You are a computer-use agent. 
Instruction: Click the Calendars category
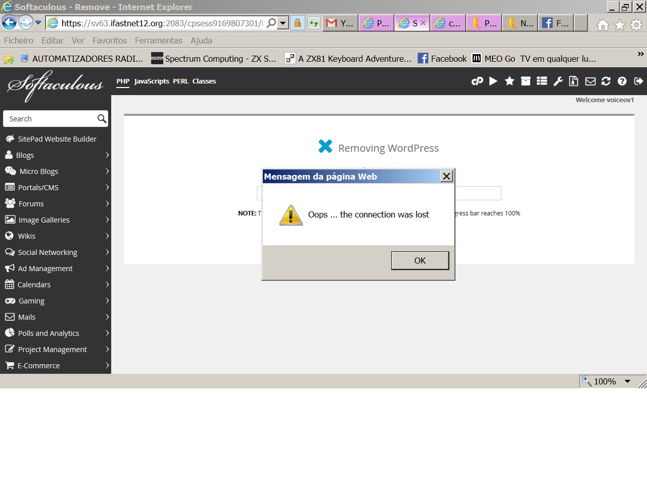click(56, 284)
